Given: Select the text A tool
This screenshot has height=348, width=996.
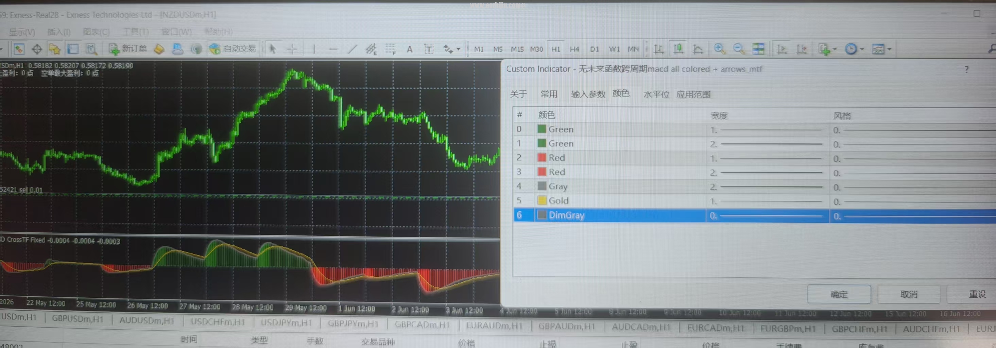Looking at the screenshot, I should click(x=410, y=49).
